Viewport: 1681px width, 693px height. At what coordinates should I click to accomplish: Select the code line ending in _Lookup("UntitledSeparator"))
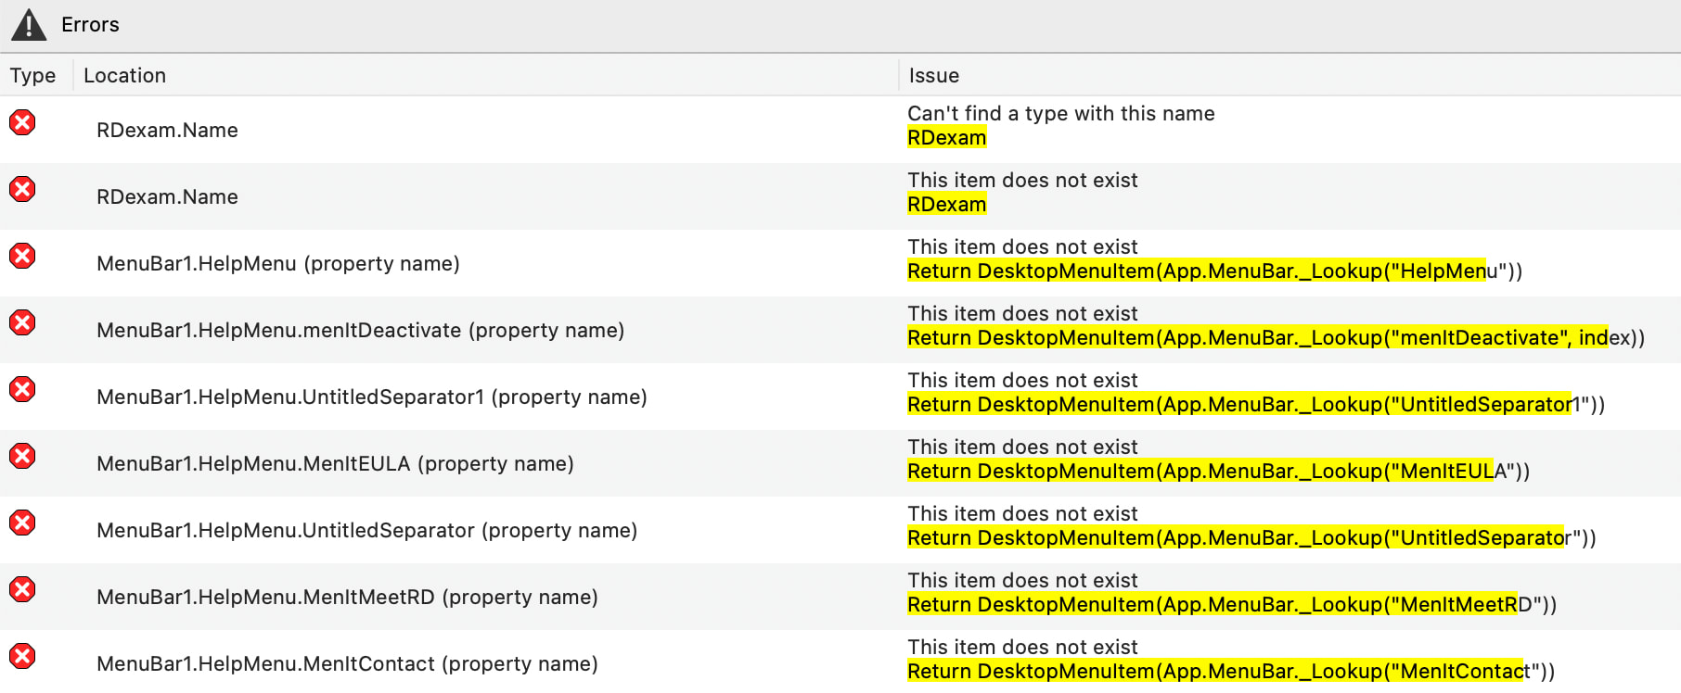point(1251,538)
